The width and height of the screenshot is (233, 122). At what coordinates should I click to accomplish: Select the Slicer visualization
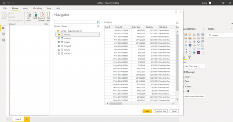[186, 49]
